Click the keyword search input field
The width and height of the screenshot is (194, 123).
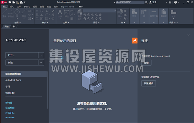click(x=130, y=2)
